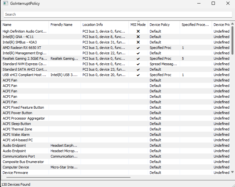Click specified processor value 5 for Realtek
Image resolution: width=235 pixels, height=187 pixels.
pyautogui.click(x=196, y=58)
